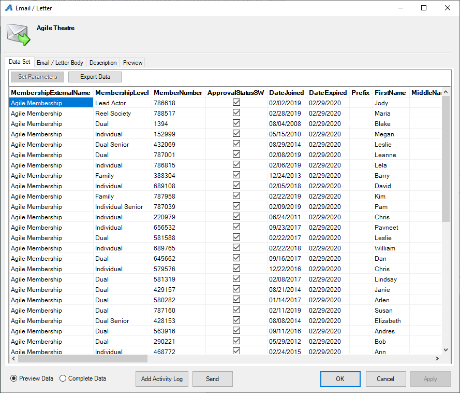Minimize the Email / Letter window
The width and height of the screenshot is (460, 393).
400,8
